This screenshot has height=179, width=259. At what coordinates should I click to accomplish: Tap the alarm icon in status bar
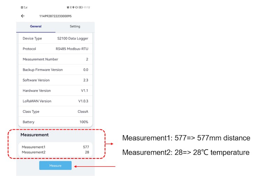(68, 7)
